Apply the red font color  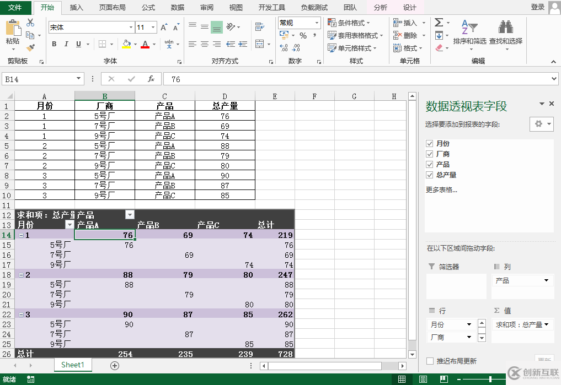[145, 44]
